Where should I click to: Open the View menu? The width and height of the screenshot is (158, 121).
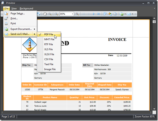point(14,9)
